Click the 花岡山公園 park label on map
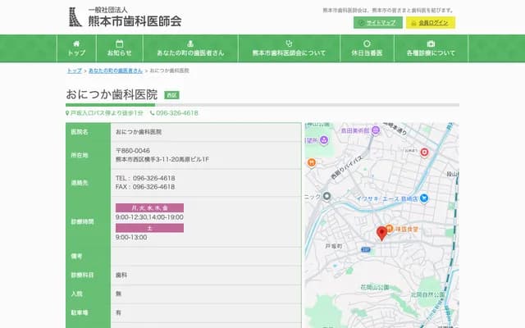This screenshot has width=525, height=328. click(x=376, y=288)
